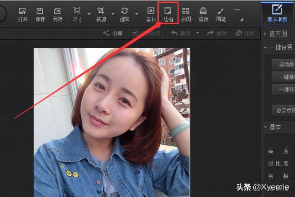The width and height of the screenshot is (295, 197).
Task: Switch to the 基本调整 tab
Action: (x=277, y=13)
